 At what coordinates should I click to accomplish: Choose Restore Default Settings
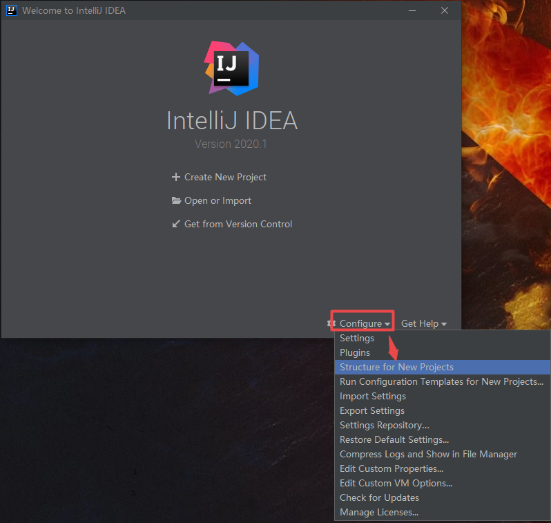coord(443,439)
